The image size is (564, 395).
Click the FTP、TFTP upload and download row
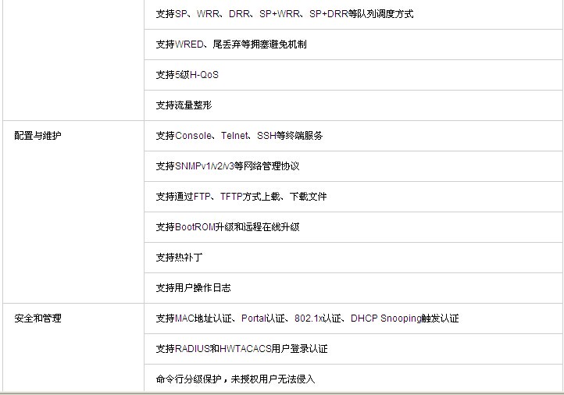(x=241, y=197)
